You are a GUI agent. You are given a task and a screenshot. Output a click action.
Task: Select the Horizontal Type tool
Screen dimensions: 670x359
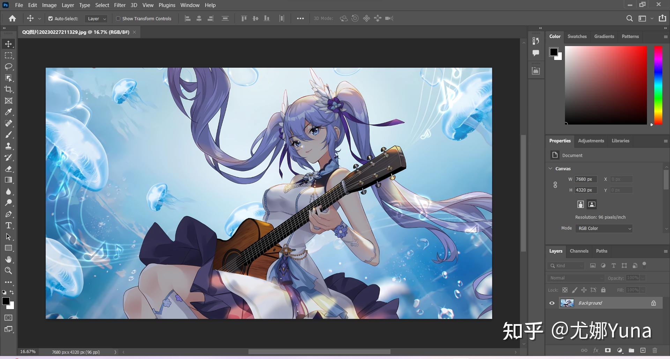[x=8, y=225]
